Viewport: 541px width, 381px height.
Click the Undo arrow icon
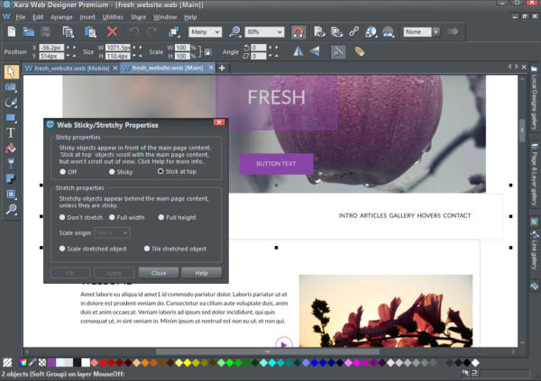[133, 32]
